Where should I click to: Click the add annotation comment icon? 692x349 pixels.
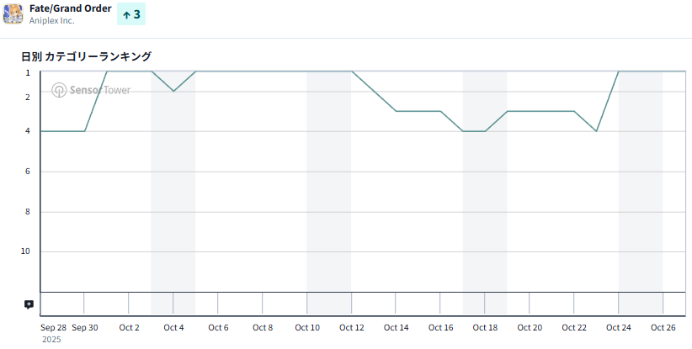(29, 304)
